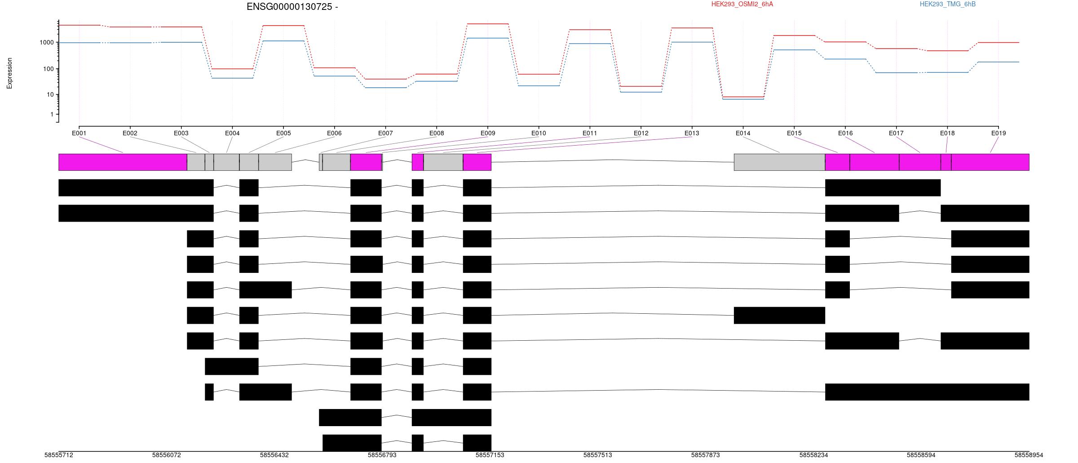1078x463 pixels.
Task: Click y-axis tick value 10
Action: (50, 95)
